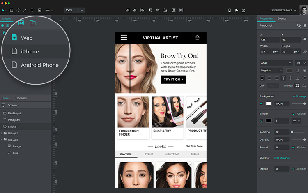Click the upload share icon
Screen dimensions: 308x193
[244, 10]
